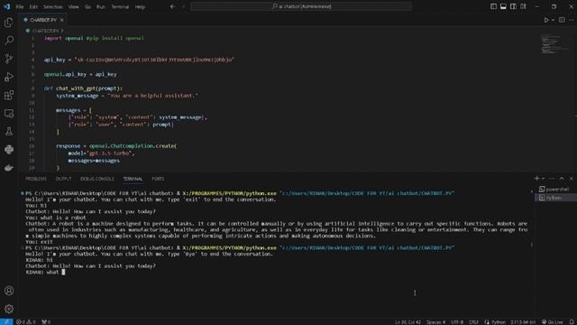Open editor More Actions ellipsis
Viewport: 577px width, 325px height.
click(x=571, y=20)
